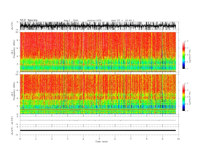Click the "1" tick on the time axis
201x156 pixels.
coord(36,139)
